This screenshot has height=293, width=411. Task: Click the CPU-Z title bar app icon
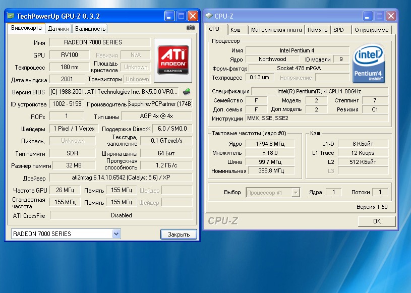pos(209,16)
